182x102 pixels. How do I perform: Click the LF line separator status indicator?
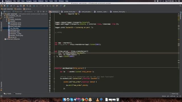point(168,96)
